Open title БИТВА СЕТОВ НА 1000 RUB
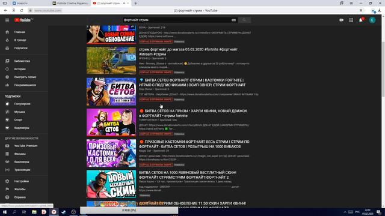 point(188,175)
